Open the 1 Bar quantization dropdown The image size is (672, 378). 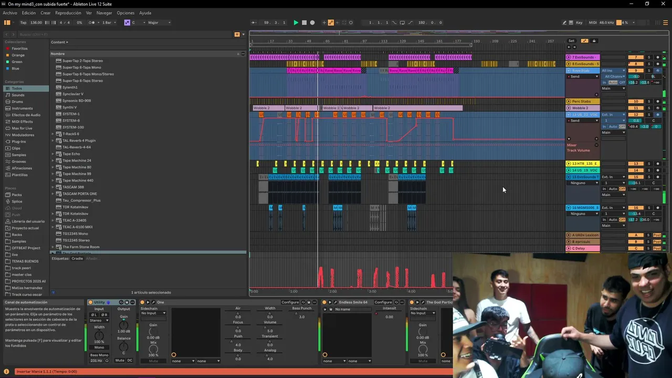109,23
